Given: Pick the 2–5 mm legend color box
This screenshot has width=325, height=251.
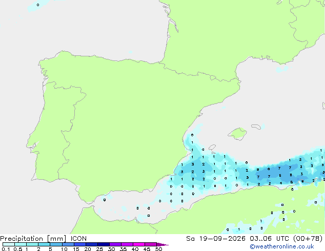Looking at the screenshot, I should click(x=44, y=244).
